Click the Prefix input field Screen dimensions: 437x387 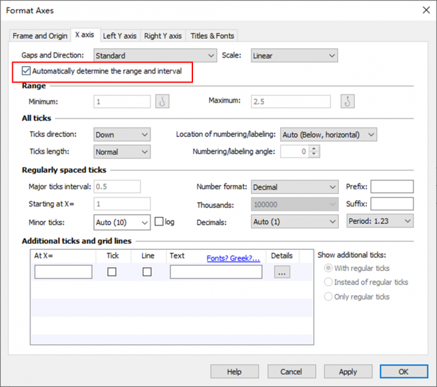tap(391, 187)
